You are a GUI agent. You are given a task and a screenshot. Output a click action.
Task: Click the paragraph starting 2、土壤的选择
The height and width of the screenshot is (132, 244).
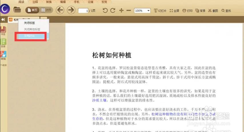(154, 96)
